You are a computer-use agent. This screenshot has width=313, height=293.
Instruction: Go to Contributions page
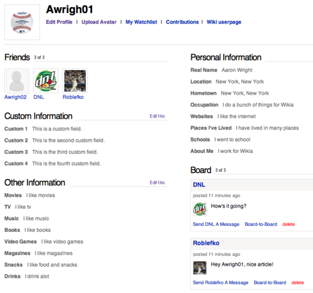click(182, 22)
